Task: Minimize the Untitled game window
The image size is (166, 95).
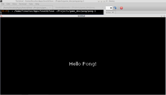Action: pos(161,16)
